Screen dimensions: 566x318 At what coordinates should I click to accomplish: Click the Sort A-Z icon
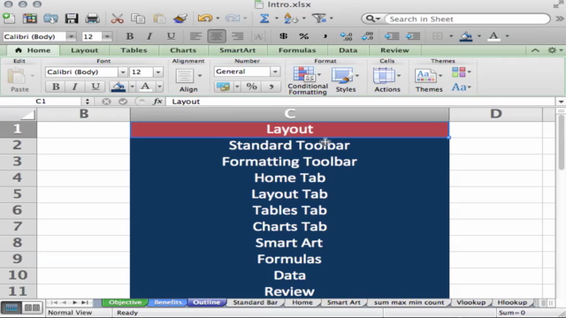tap(291, 18)
